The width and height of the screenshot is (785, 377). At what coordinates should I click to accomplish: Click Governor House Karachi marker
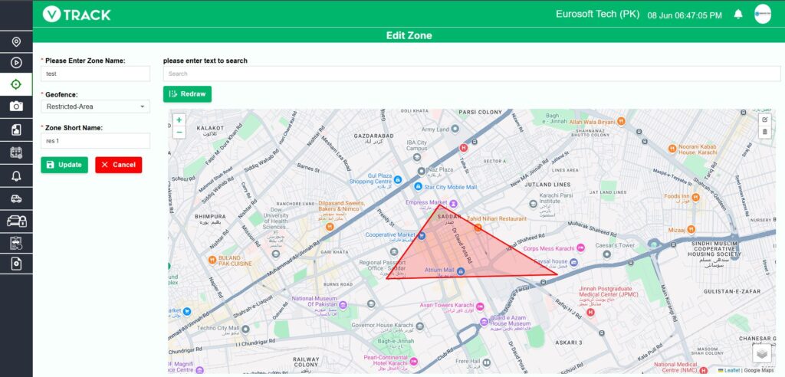tap(419, 326)
